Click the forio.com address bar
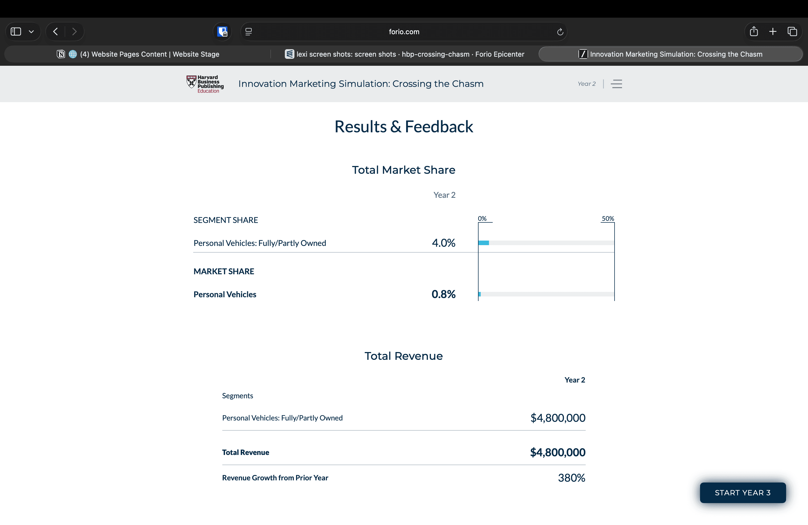The height and width of the screenshot is (525, 808). [x=404, y=32]
